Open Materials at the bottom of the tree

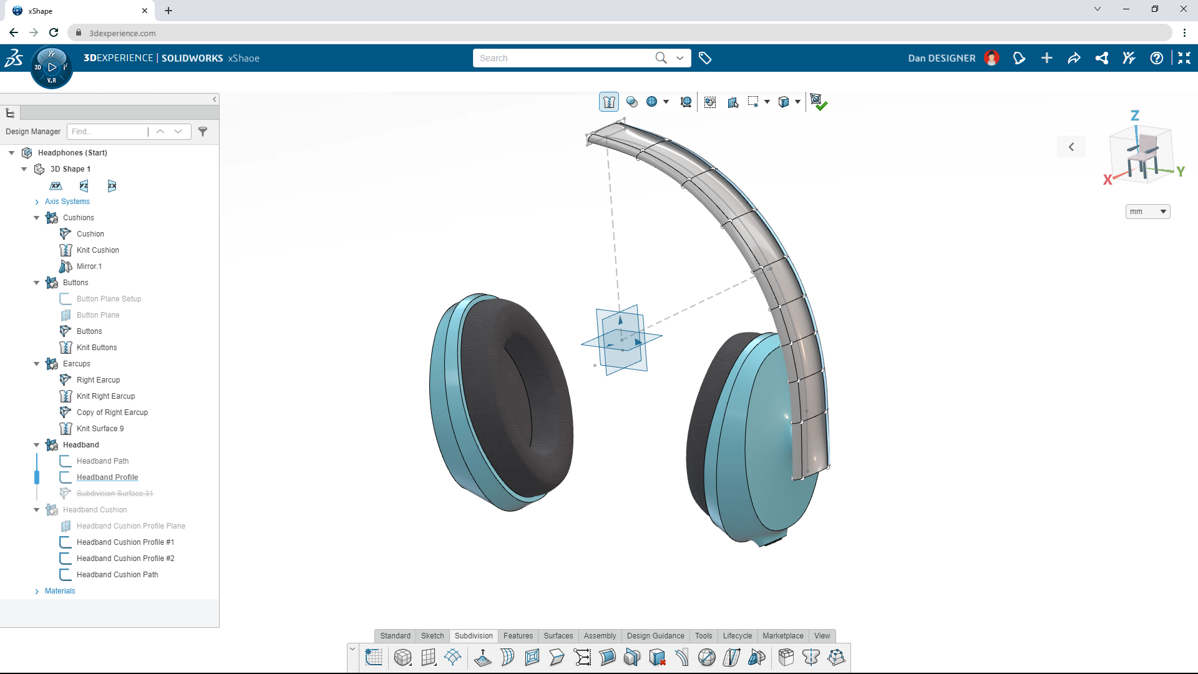point(60,590)
